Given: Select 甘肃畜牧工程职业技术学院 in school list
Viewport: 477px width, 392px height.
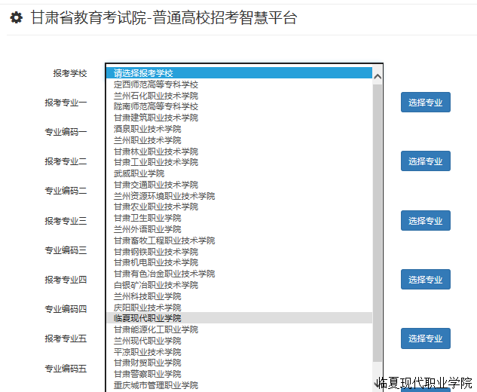Looking at the screenshot, I should (240, 240).
